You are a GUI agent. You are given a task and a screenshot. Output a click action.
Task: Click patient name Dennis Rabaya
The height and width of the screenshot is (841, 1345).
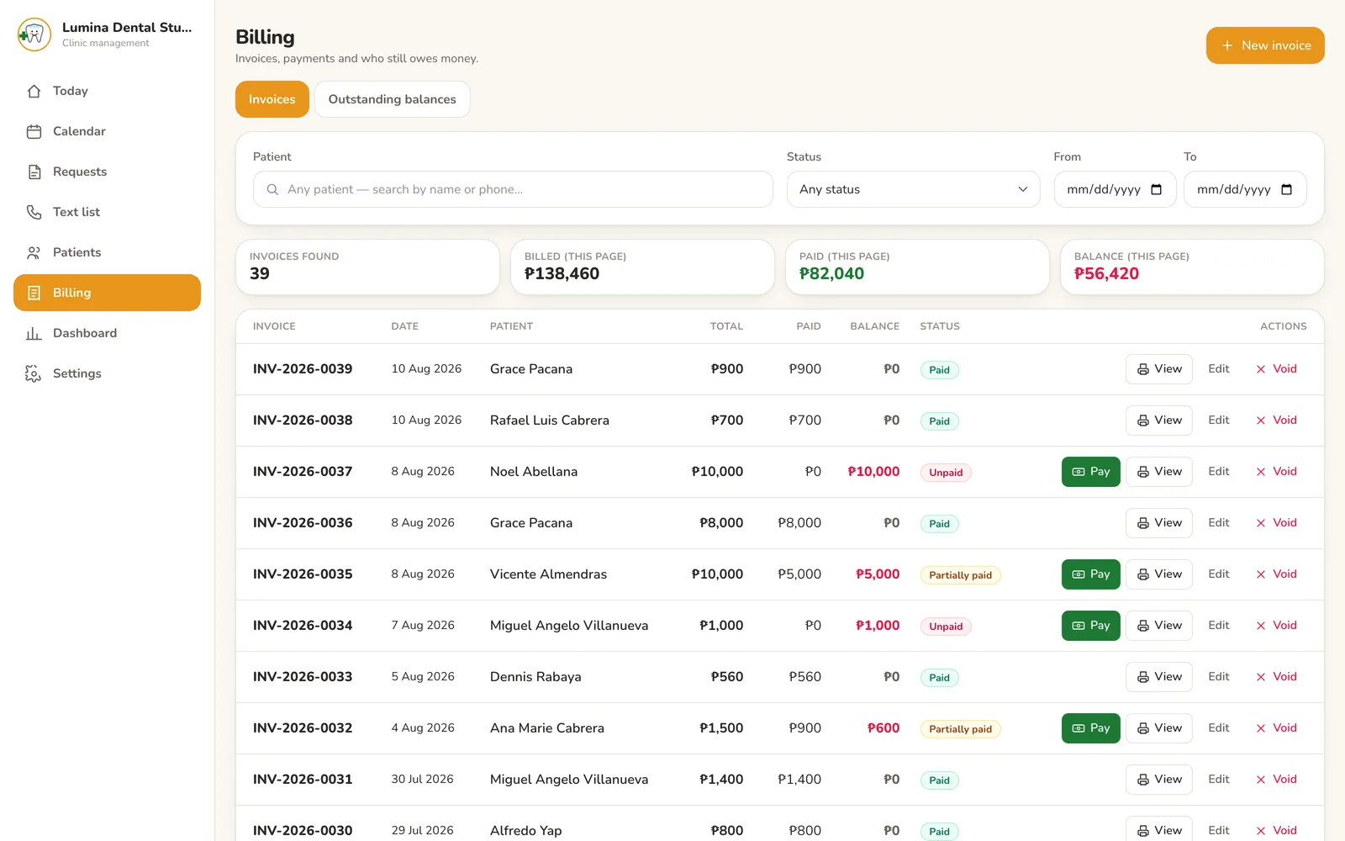coord(535,677)
